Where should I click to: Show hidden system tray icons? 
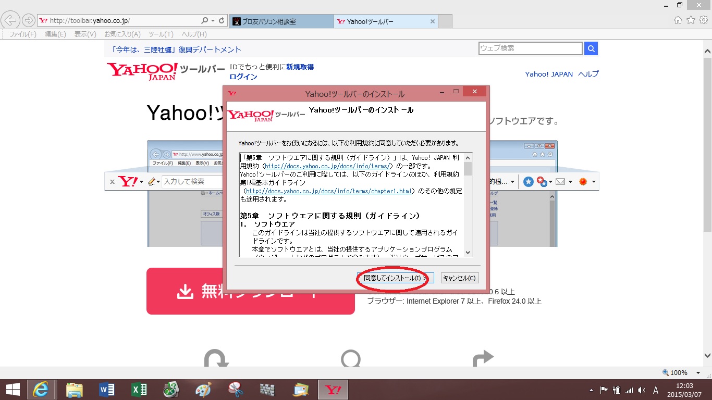pyautogui.click(x=591, y=390)
